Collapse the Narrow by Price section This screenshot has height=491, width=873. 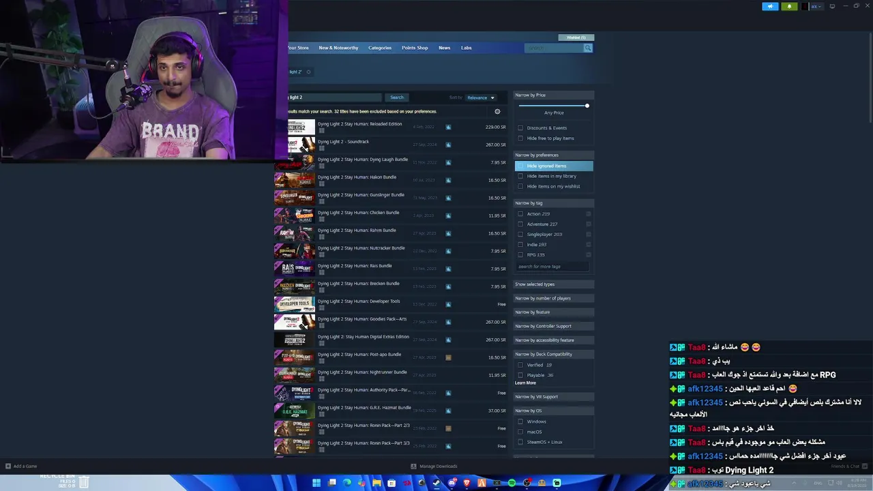coord(553,95)
